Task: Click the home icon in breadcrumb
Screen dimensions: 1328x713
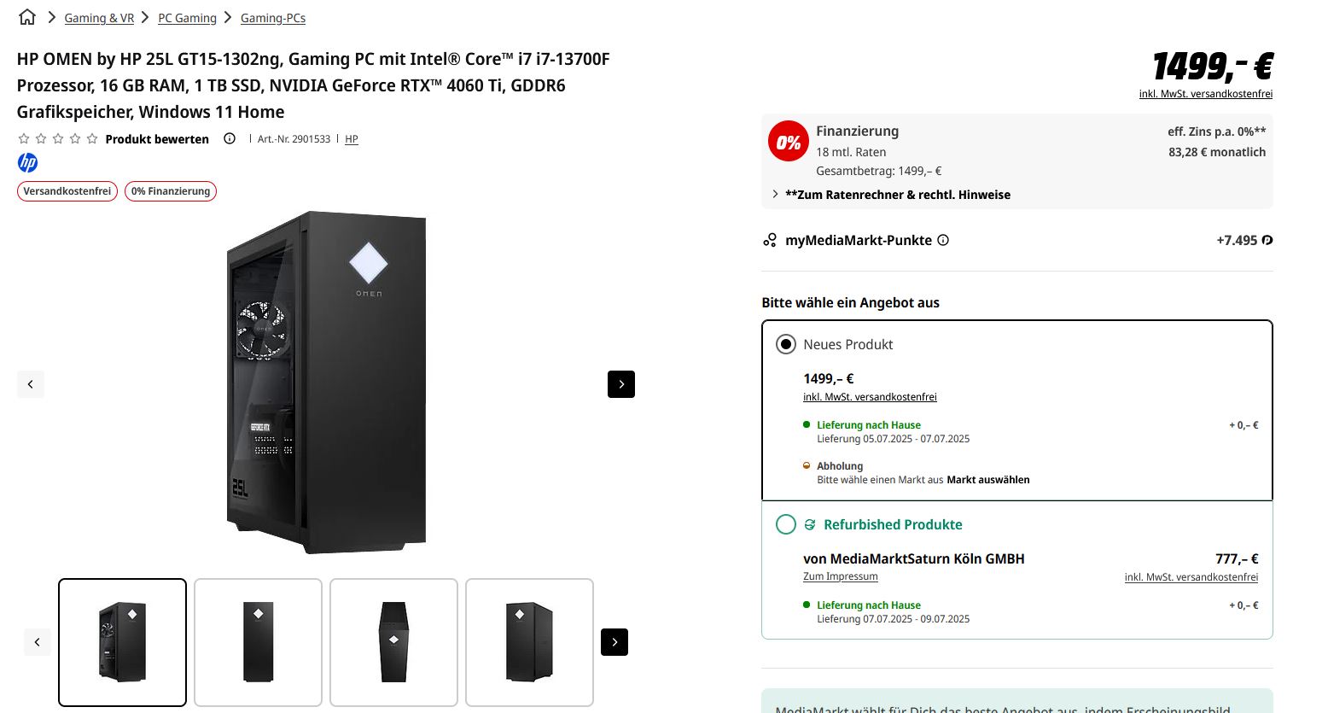Action: pyautogui.click(x=27, y=17)
